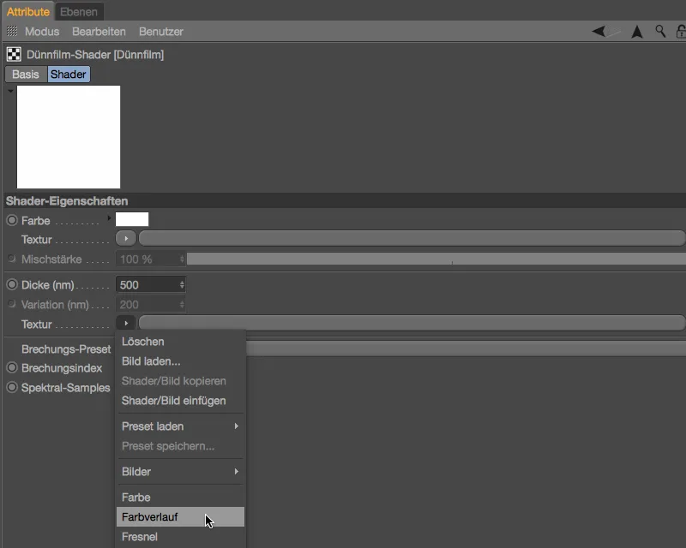Click the Mischstärke stepper arrows
This screenshot has width=686, height=548.
click(182, 259)
